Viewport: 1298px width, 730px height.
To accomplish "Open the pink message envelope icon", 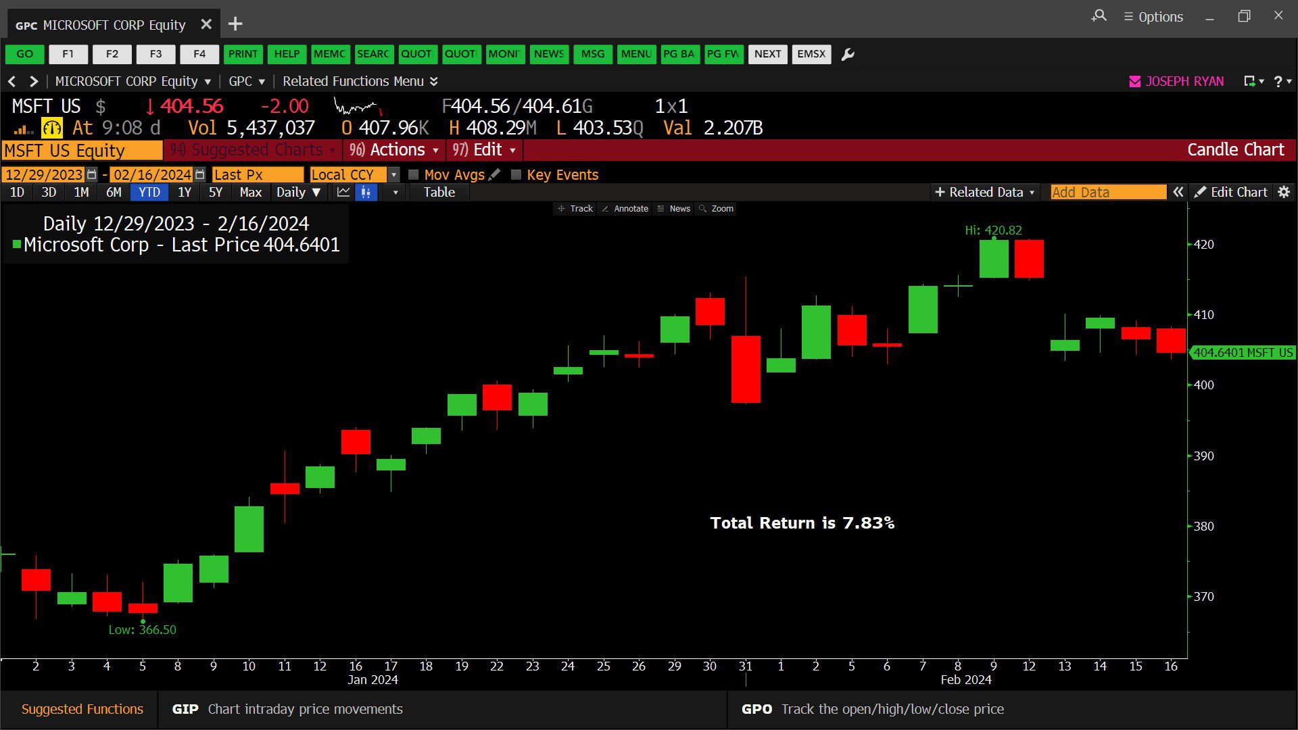I will 1135,81.
